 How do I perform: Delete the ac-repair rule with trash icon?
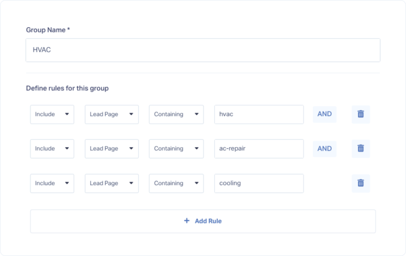(361, 149)
